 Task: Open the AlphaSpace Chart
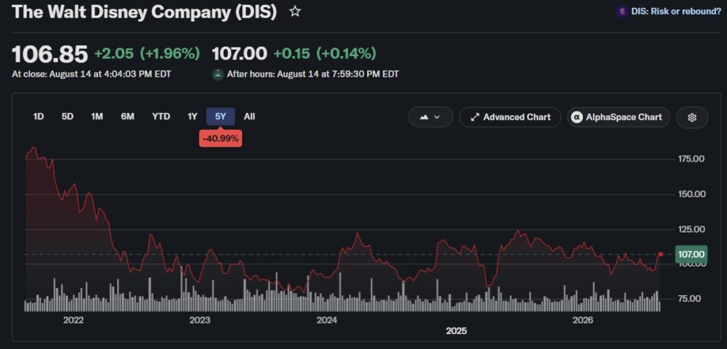(618, 117)
